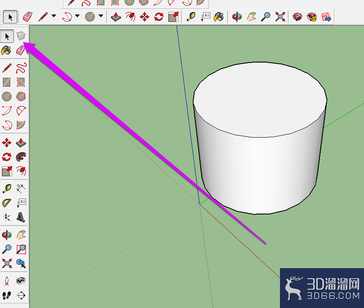Expand the circle tool dropdown arrow
Image resolution: width=364 pixels, height=308 pixels.
[x=101, y=16]
